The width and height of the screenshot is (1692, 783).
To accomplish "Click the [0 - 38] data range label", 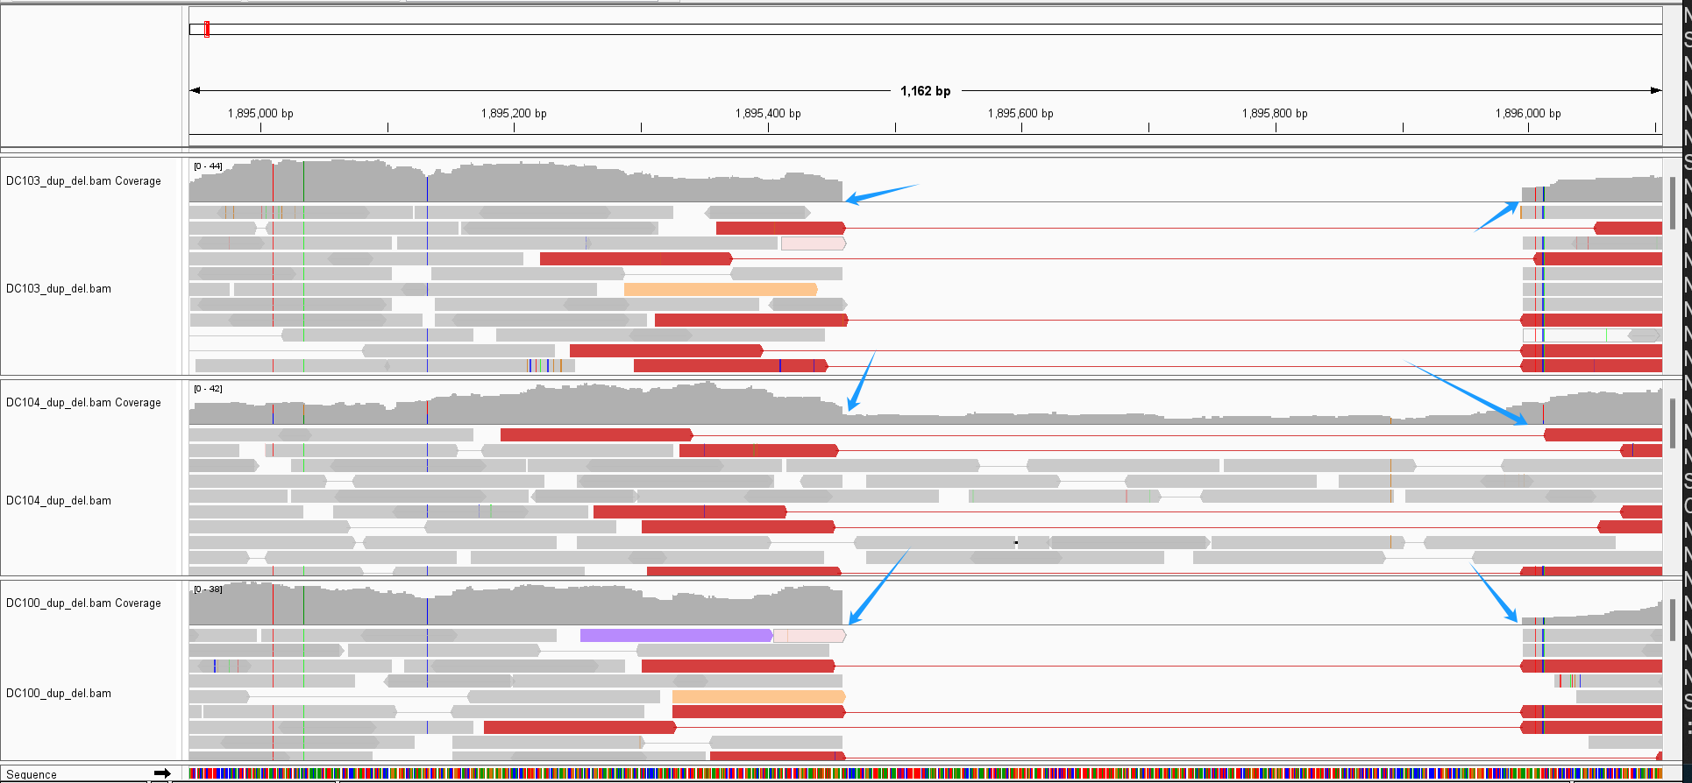I will [209, 589].
